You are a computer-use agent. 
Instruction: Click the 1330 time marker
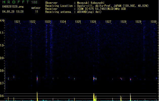coord(153,22)
